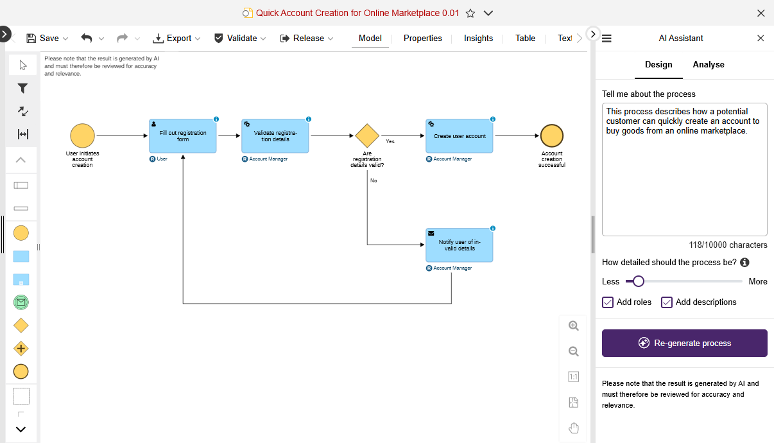Edit the process description text area

tap(684, 169)
